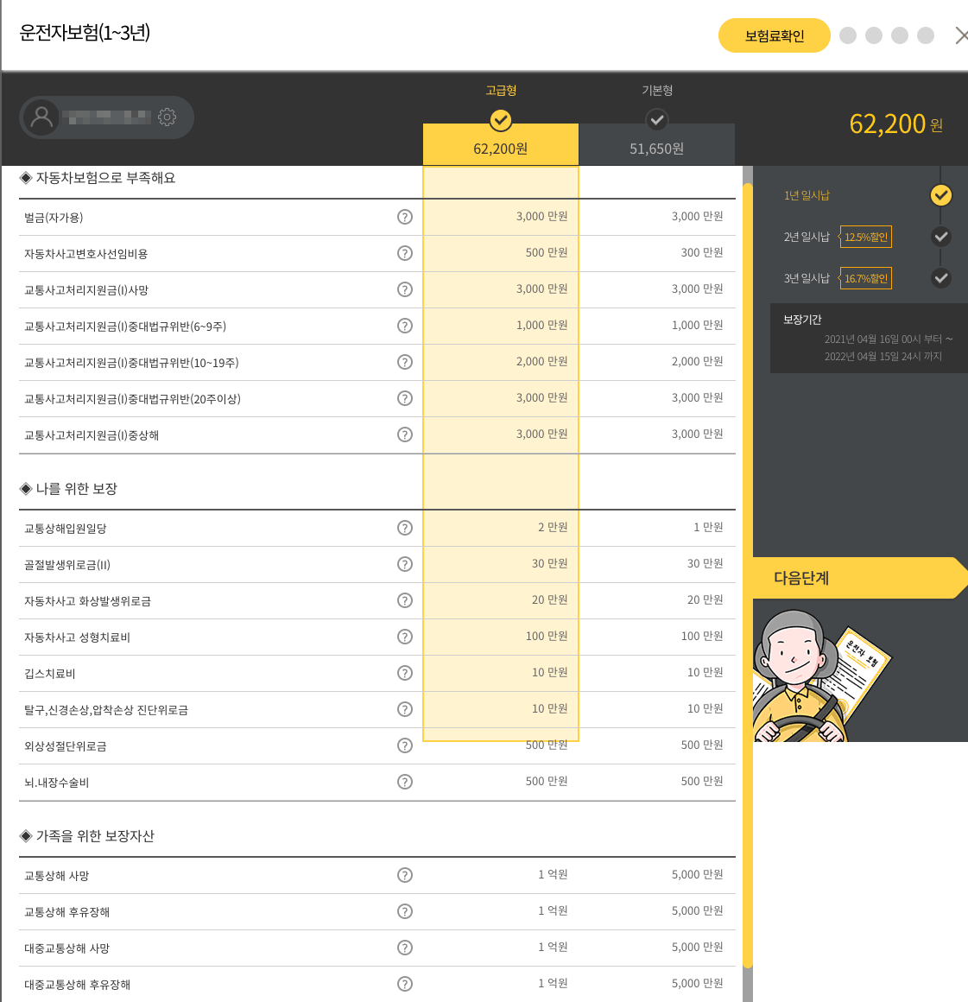Open help for 깁스치료비 coverage

click(404, 673)
